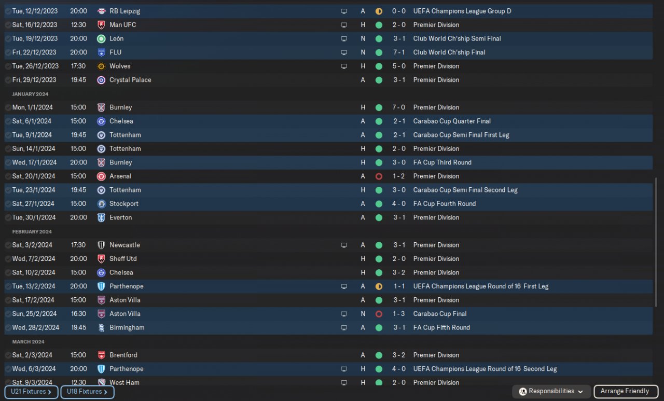Toggle checkmark circle for 1/1/2024 Burnley match
The image size is (664, 401).
(8, 107)
